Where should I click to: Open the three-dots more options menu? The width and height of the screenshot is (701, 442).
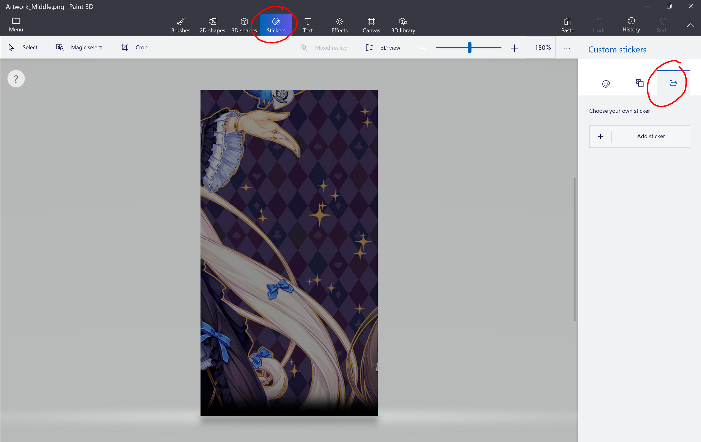(x=567, y=48)
